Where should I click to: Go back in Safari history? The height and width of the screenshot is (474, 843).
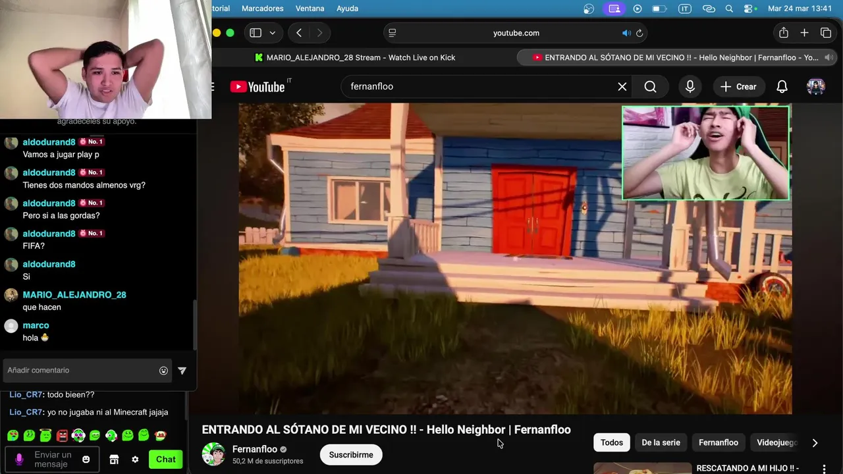[x=299, y=33]
